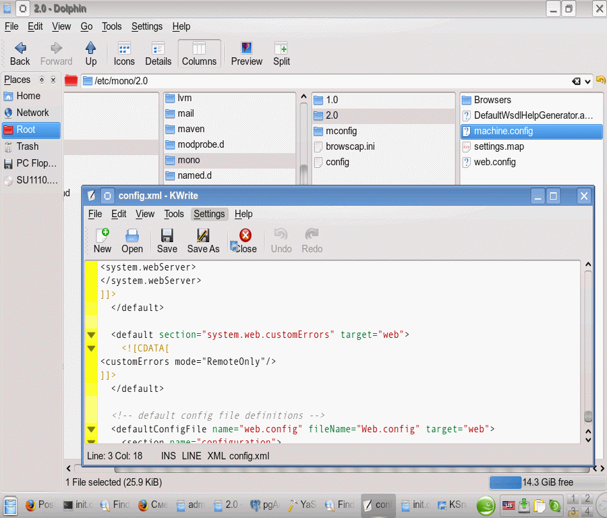This screenshot has width=607, height=518.
Task: Select the SU1110 disc in Places
Action: tap(31, 180)
